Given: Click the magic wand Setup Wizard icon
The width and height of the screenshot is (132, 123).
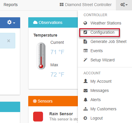Looking at the screenshot, I should point(85,60).
